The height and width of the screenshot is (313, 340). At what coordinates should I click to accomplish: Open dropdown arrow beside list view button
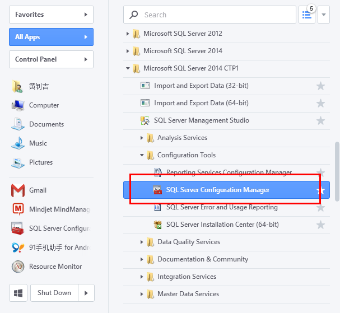[324, 15]
